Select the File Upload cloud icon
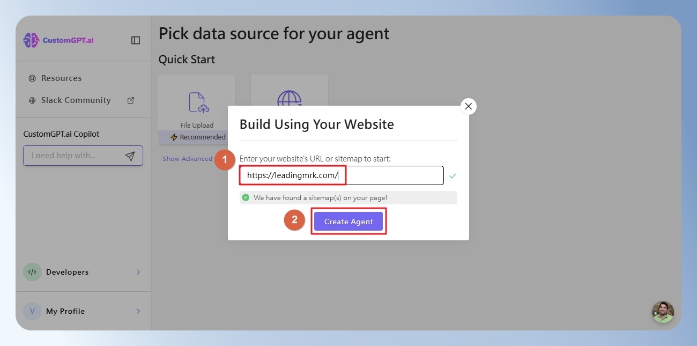 coord(197,102)
